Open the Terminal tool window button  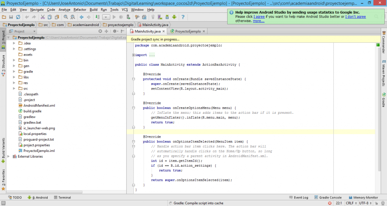(62, 198)
